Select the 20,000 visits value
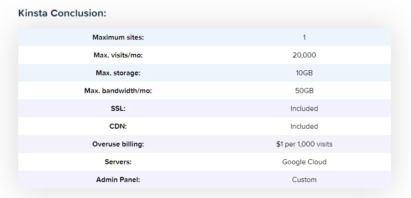 coord(304,55)
